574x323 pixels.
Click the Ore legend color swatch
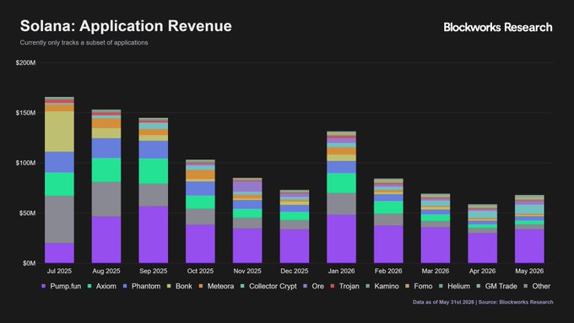[x=305, y=286]
